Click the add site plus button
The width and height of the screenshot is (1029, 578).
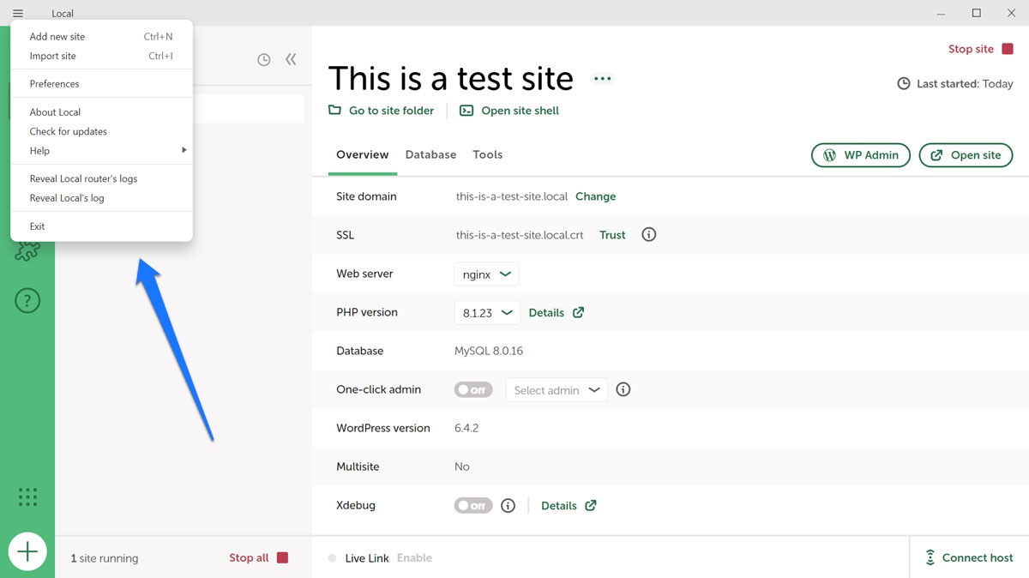pyautogui.click(x=27, y=551)
